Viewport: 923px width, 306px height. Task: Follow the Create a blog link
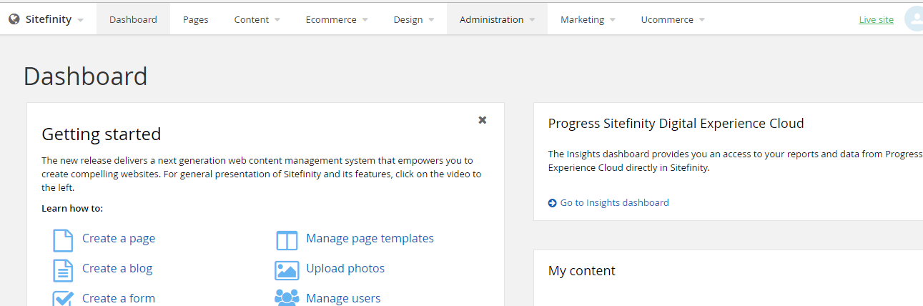point(117,269)
